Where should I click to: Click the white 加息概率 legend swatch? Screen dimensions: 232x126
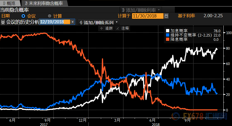click(168, 31)
